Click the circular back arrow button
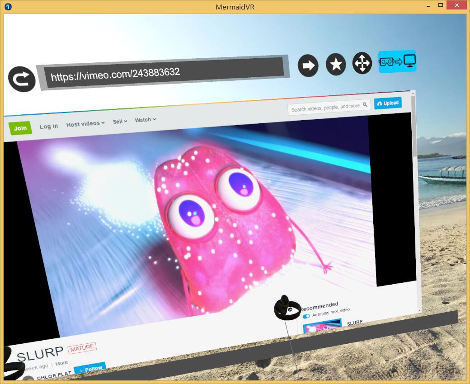Image resolution: width=470 pixels, height=384 pixels. (x=22, y=80)
